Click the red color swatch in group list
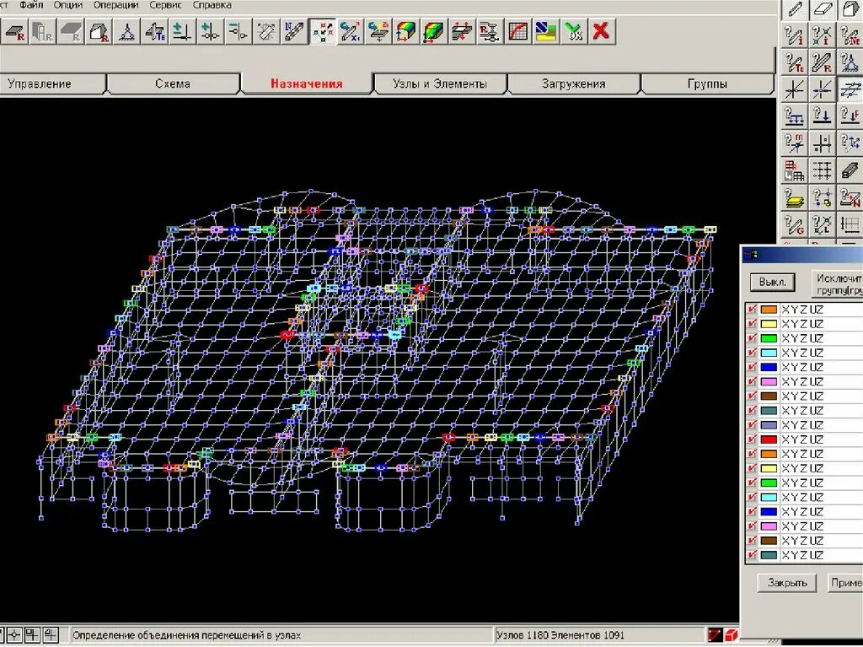 pos(769,439)
